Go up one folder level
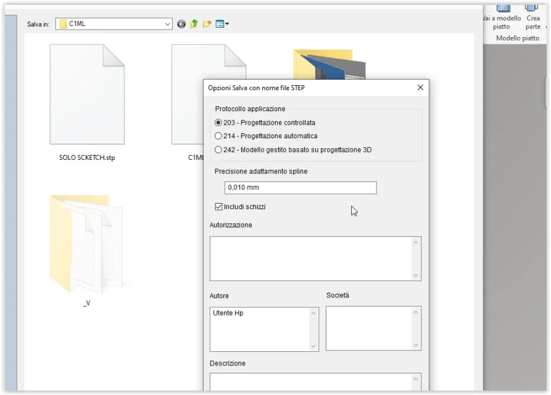 coord(194,24)
